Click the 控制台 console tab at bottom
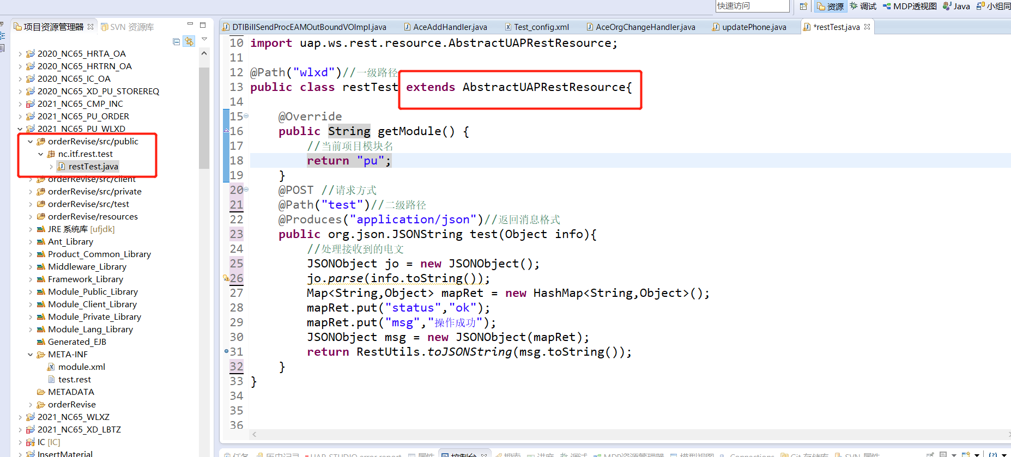 tap(464, 454)
